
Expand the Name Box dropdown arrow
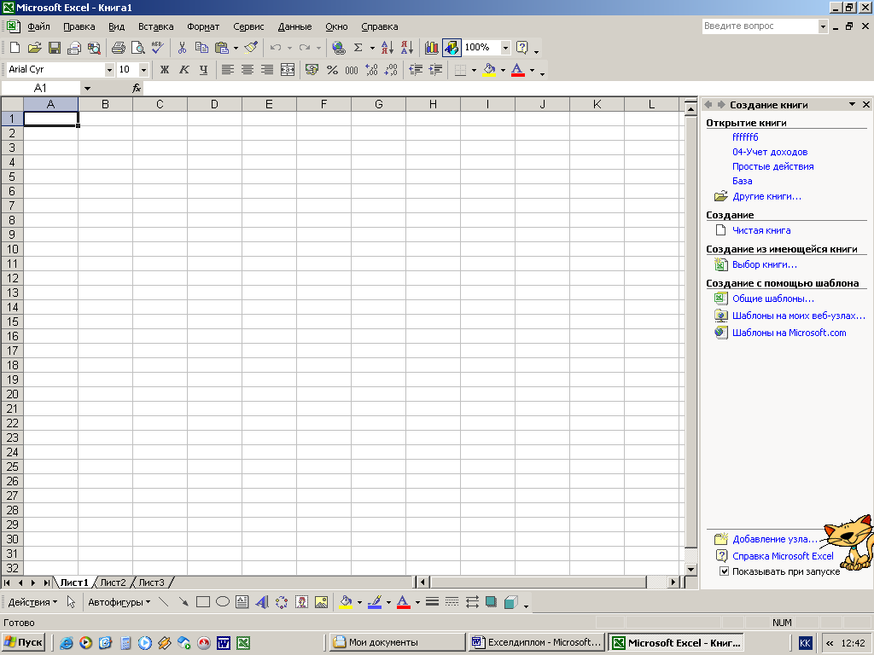pyautogui.click(x=87, y=88)
